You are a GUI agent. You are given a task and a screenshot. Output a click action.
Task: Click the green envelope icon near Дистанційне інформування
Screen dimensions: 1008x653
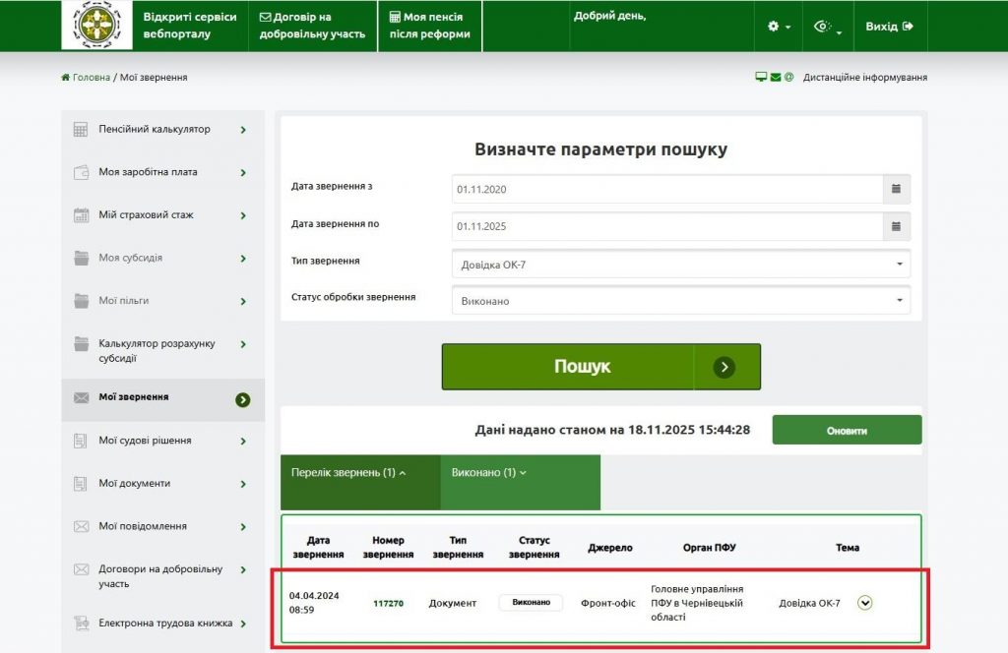[774, 76]
